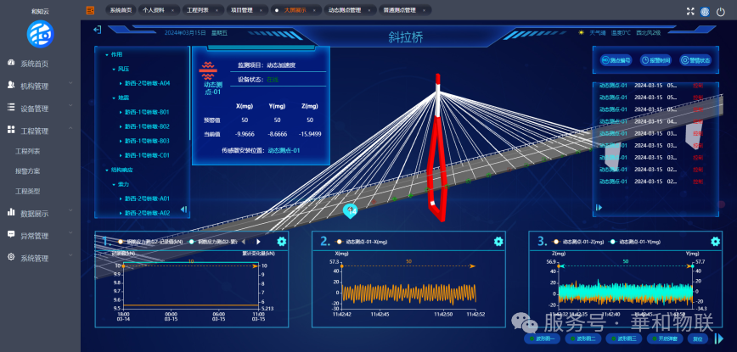Collapse the 风压 tree node
The height and width of the screenshot is (352, 737).
(114, 69)
